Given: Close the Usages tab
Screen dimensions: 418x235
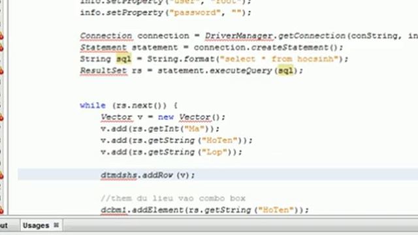Looking at the screenshot, I should click(56, 225).
